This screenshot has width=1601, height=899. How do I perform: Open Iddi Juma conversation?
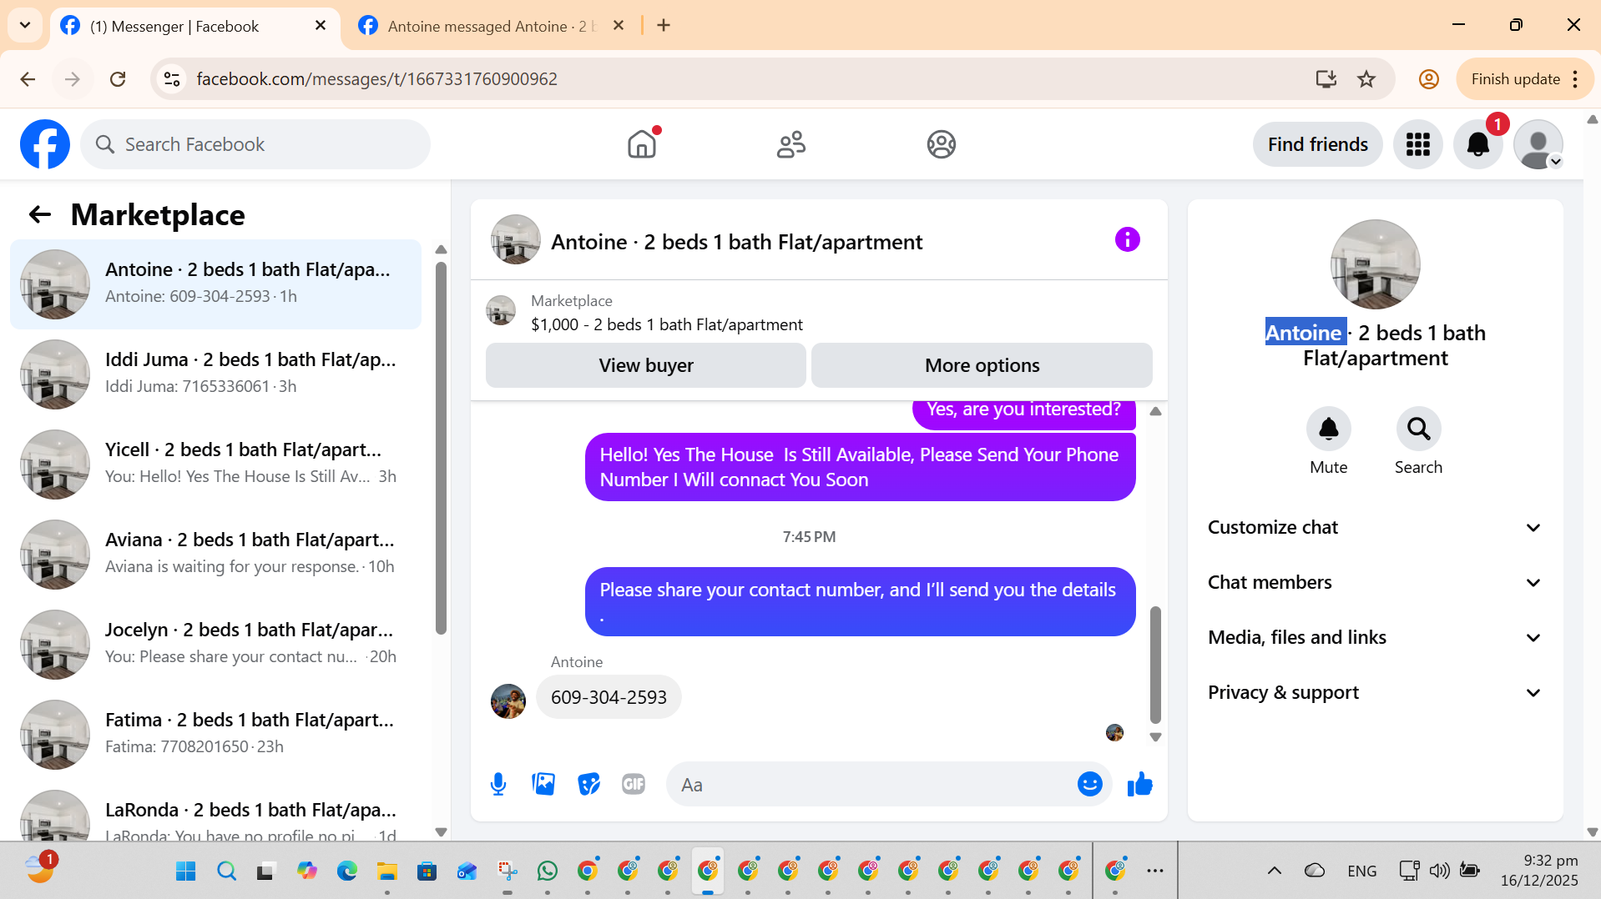point(215,374)
